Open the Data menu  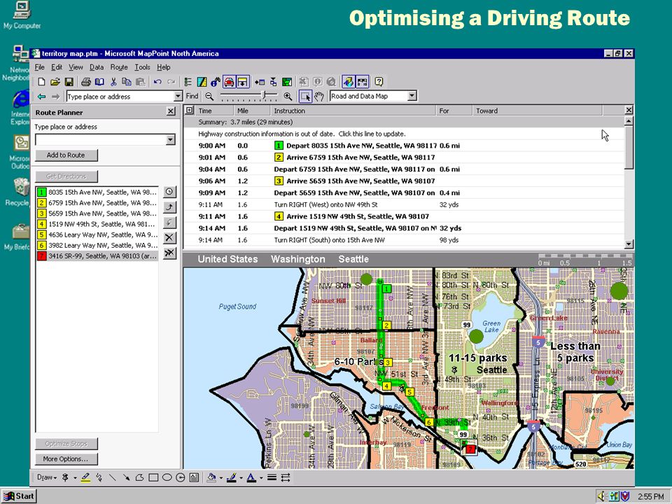(x=97, y=67)
